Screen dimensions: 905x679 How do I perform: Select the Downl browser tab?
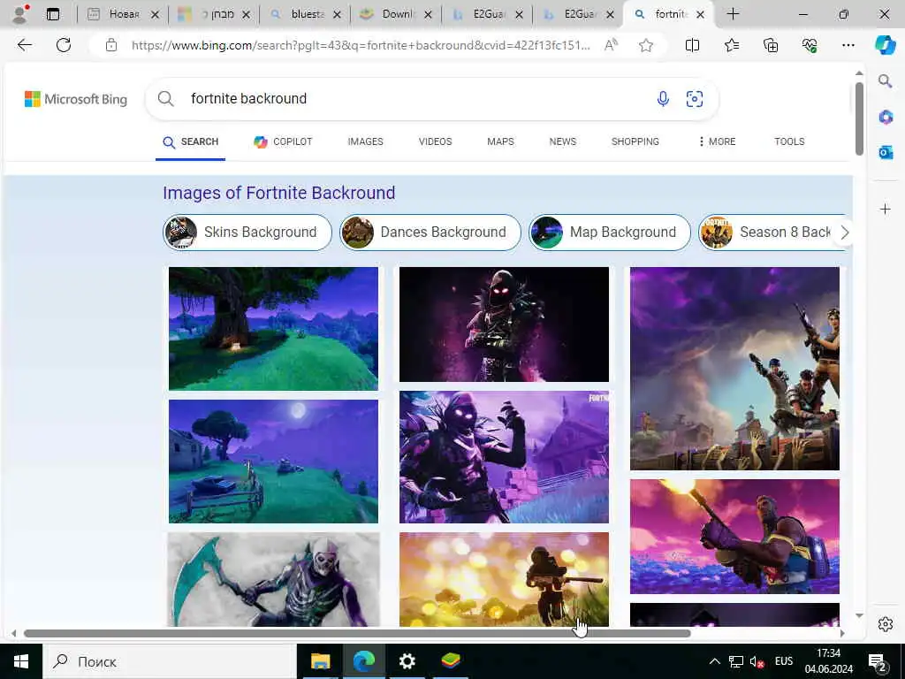[397, 14]
